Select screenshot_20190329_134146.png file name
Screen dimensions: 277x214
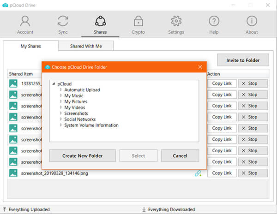(54, 173)
